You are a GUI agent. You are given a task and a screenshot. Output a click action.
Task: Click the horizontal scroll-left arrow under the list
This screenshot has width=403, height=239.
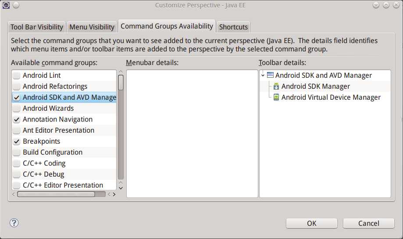(x=13, y=194)
